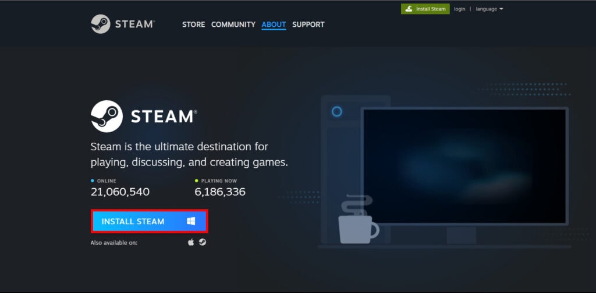The height and width of the screenshot is (293, 596).
Task: Click the Windows logo on the install button
Action: coord(191,221)
